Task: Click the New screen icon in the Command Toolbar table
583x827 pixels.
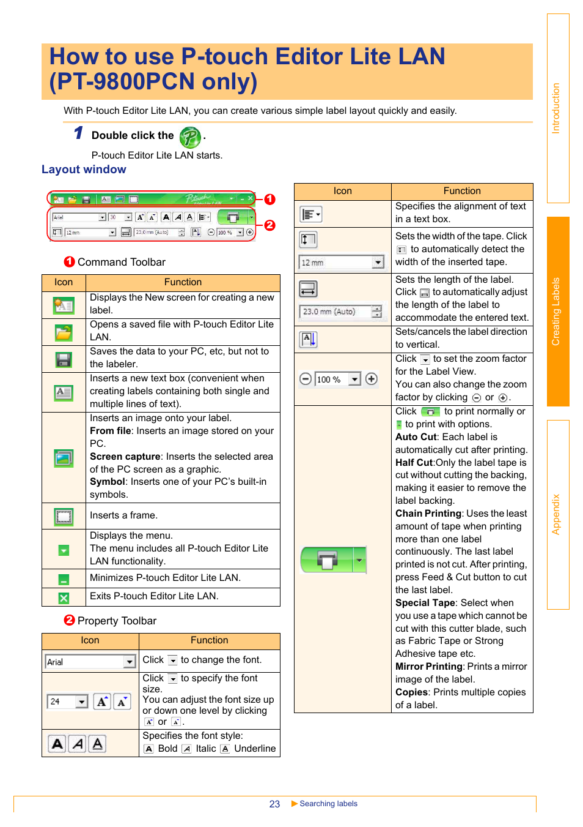Action: [x=64, y=305]
